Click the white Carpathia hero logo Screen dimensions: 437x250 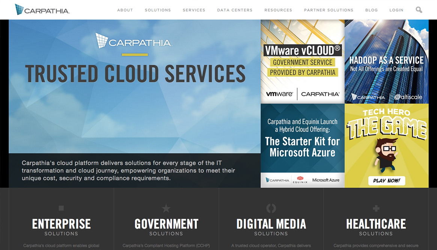[134, 41]
